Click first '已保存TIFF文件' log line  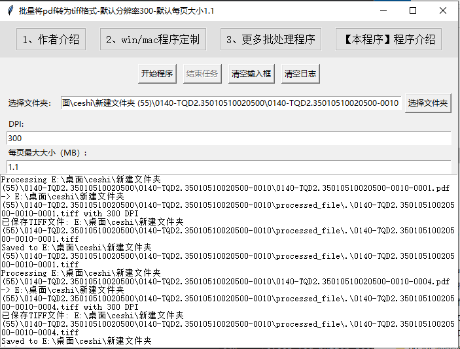(x=92, y=222)
